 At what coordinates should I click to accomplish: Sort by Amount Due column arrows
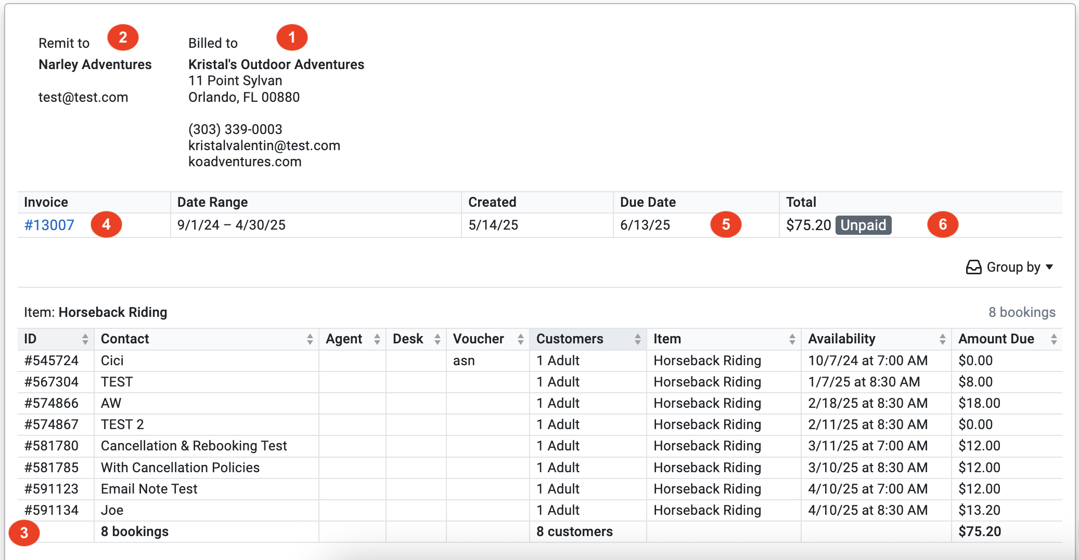(1054, 339)
